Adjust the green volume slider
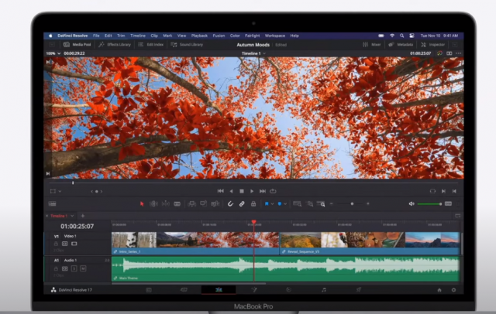The height and width of the screenshot is (314, 496). point(429,204)
